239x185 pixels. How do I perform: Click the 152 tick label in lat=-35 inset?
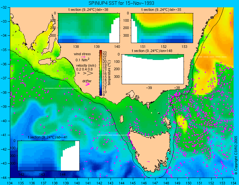(164, 47)
